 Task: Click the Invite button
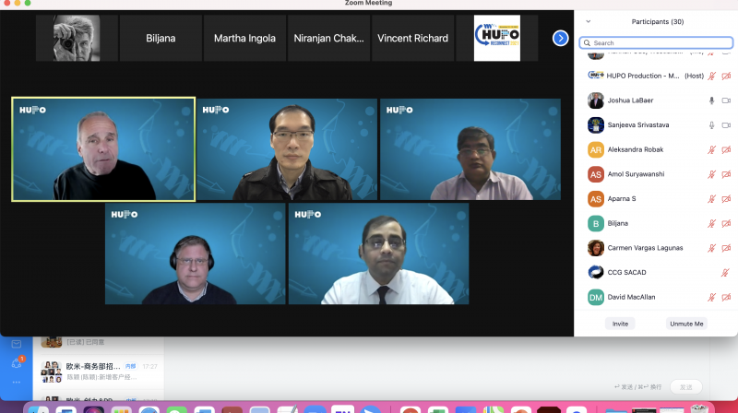(620, 324)
